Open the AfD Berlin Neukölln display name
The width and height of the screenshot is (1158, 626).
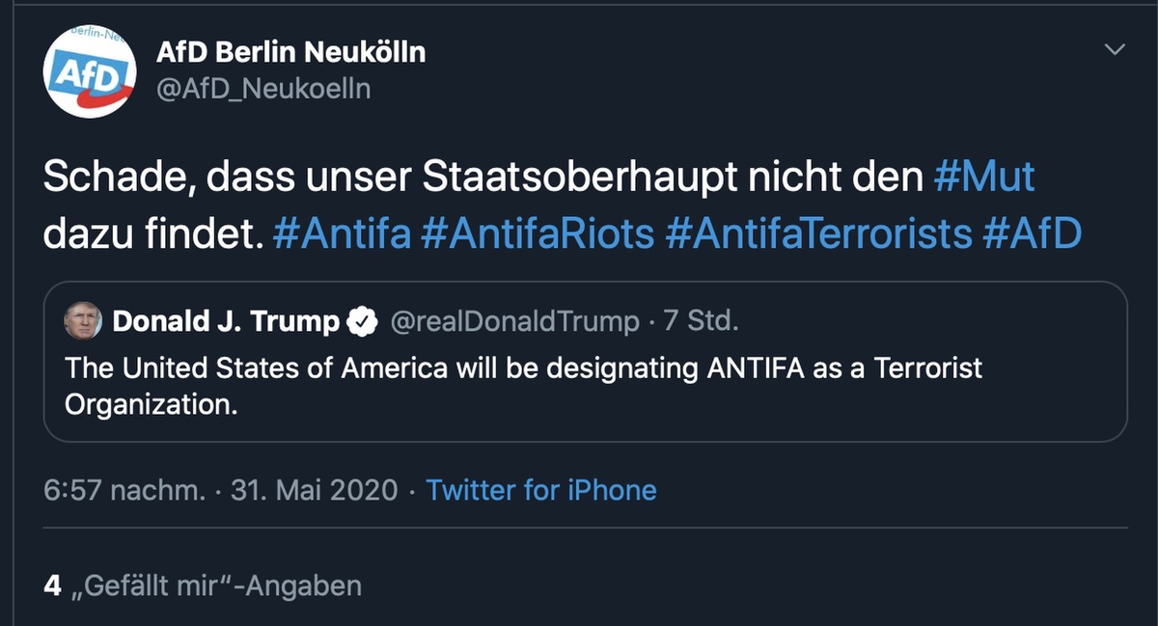tap(290, 52)
